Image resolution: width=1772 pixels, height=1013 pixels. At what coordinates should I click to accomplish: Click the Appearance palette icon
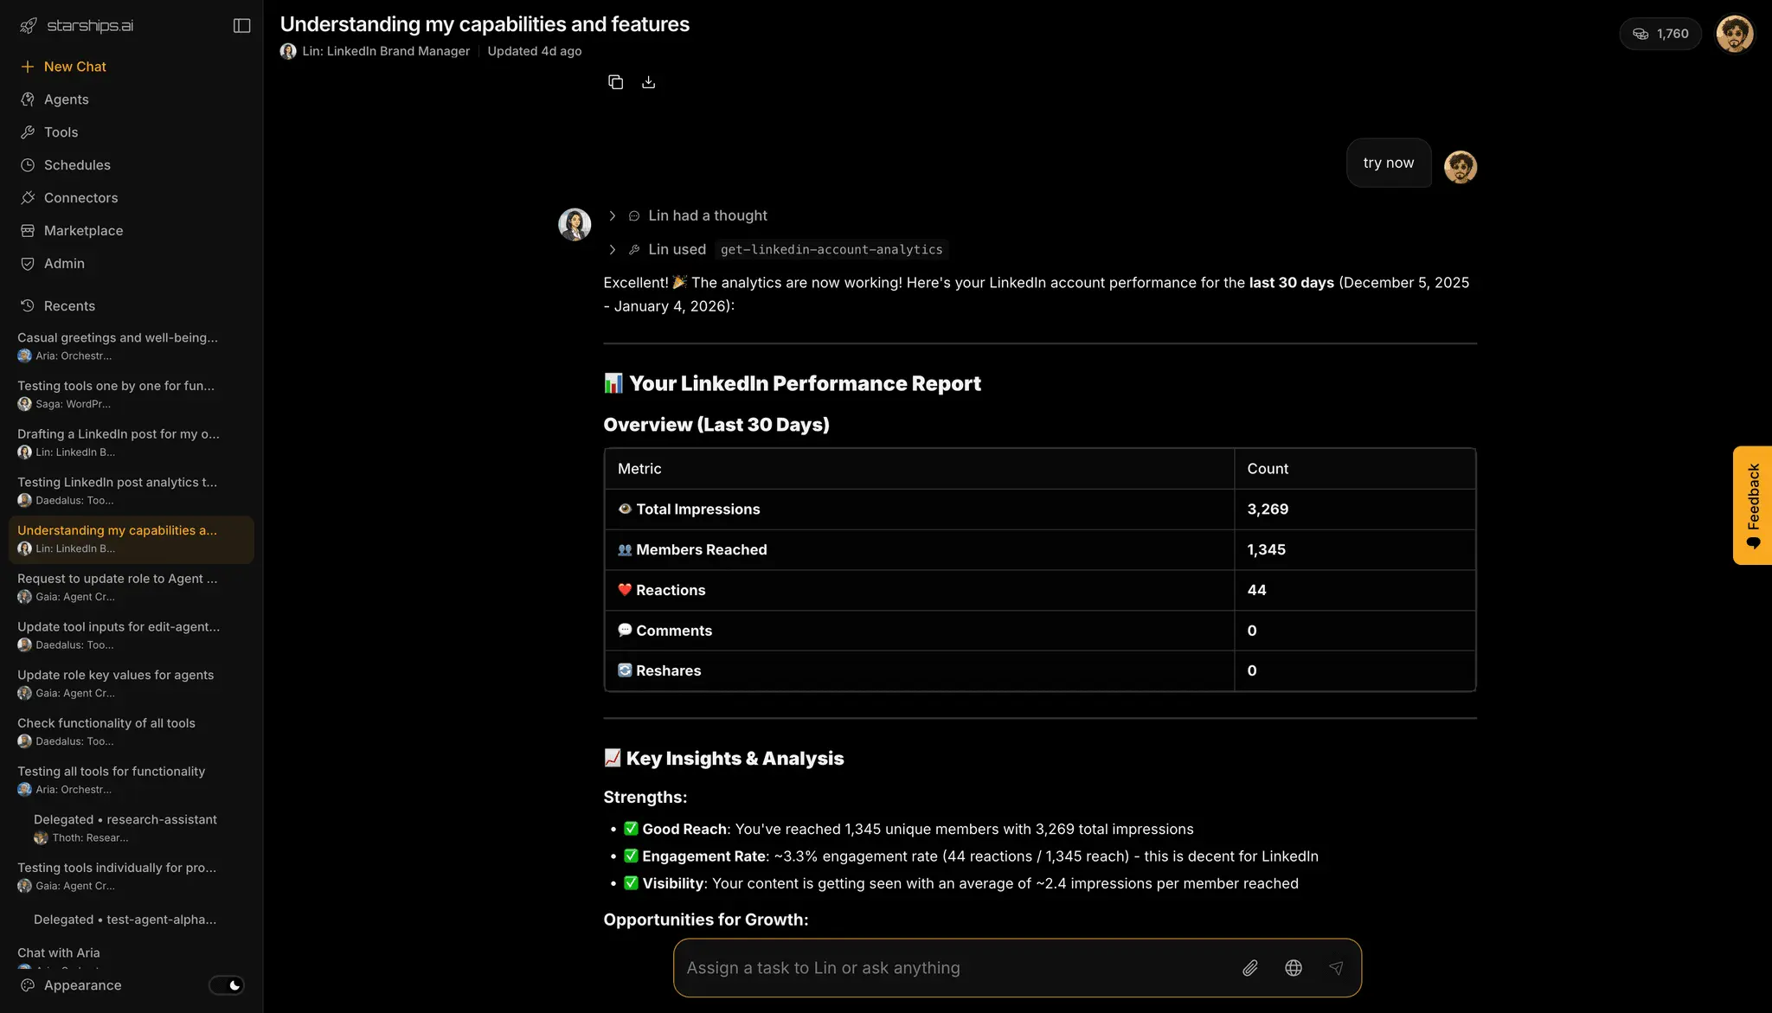[x=28, y=985]
